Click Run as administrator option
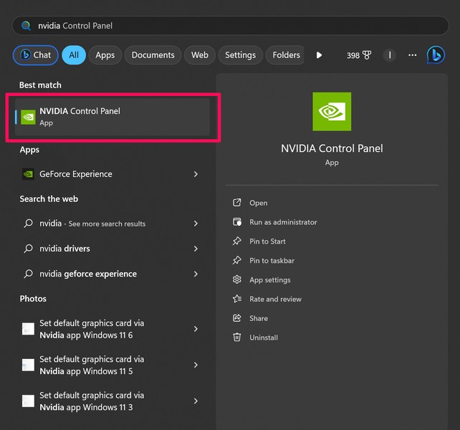Screen dimensions: 460x430 283,222
